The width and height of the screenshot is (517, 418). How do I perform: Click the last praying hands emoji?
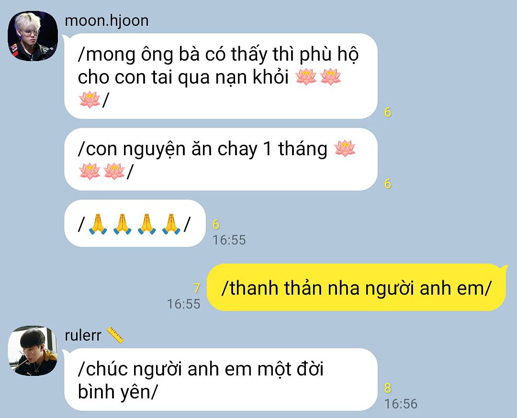point(171,224)
